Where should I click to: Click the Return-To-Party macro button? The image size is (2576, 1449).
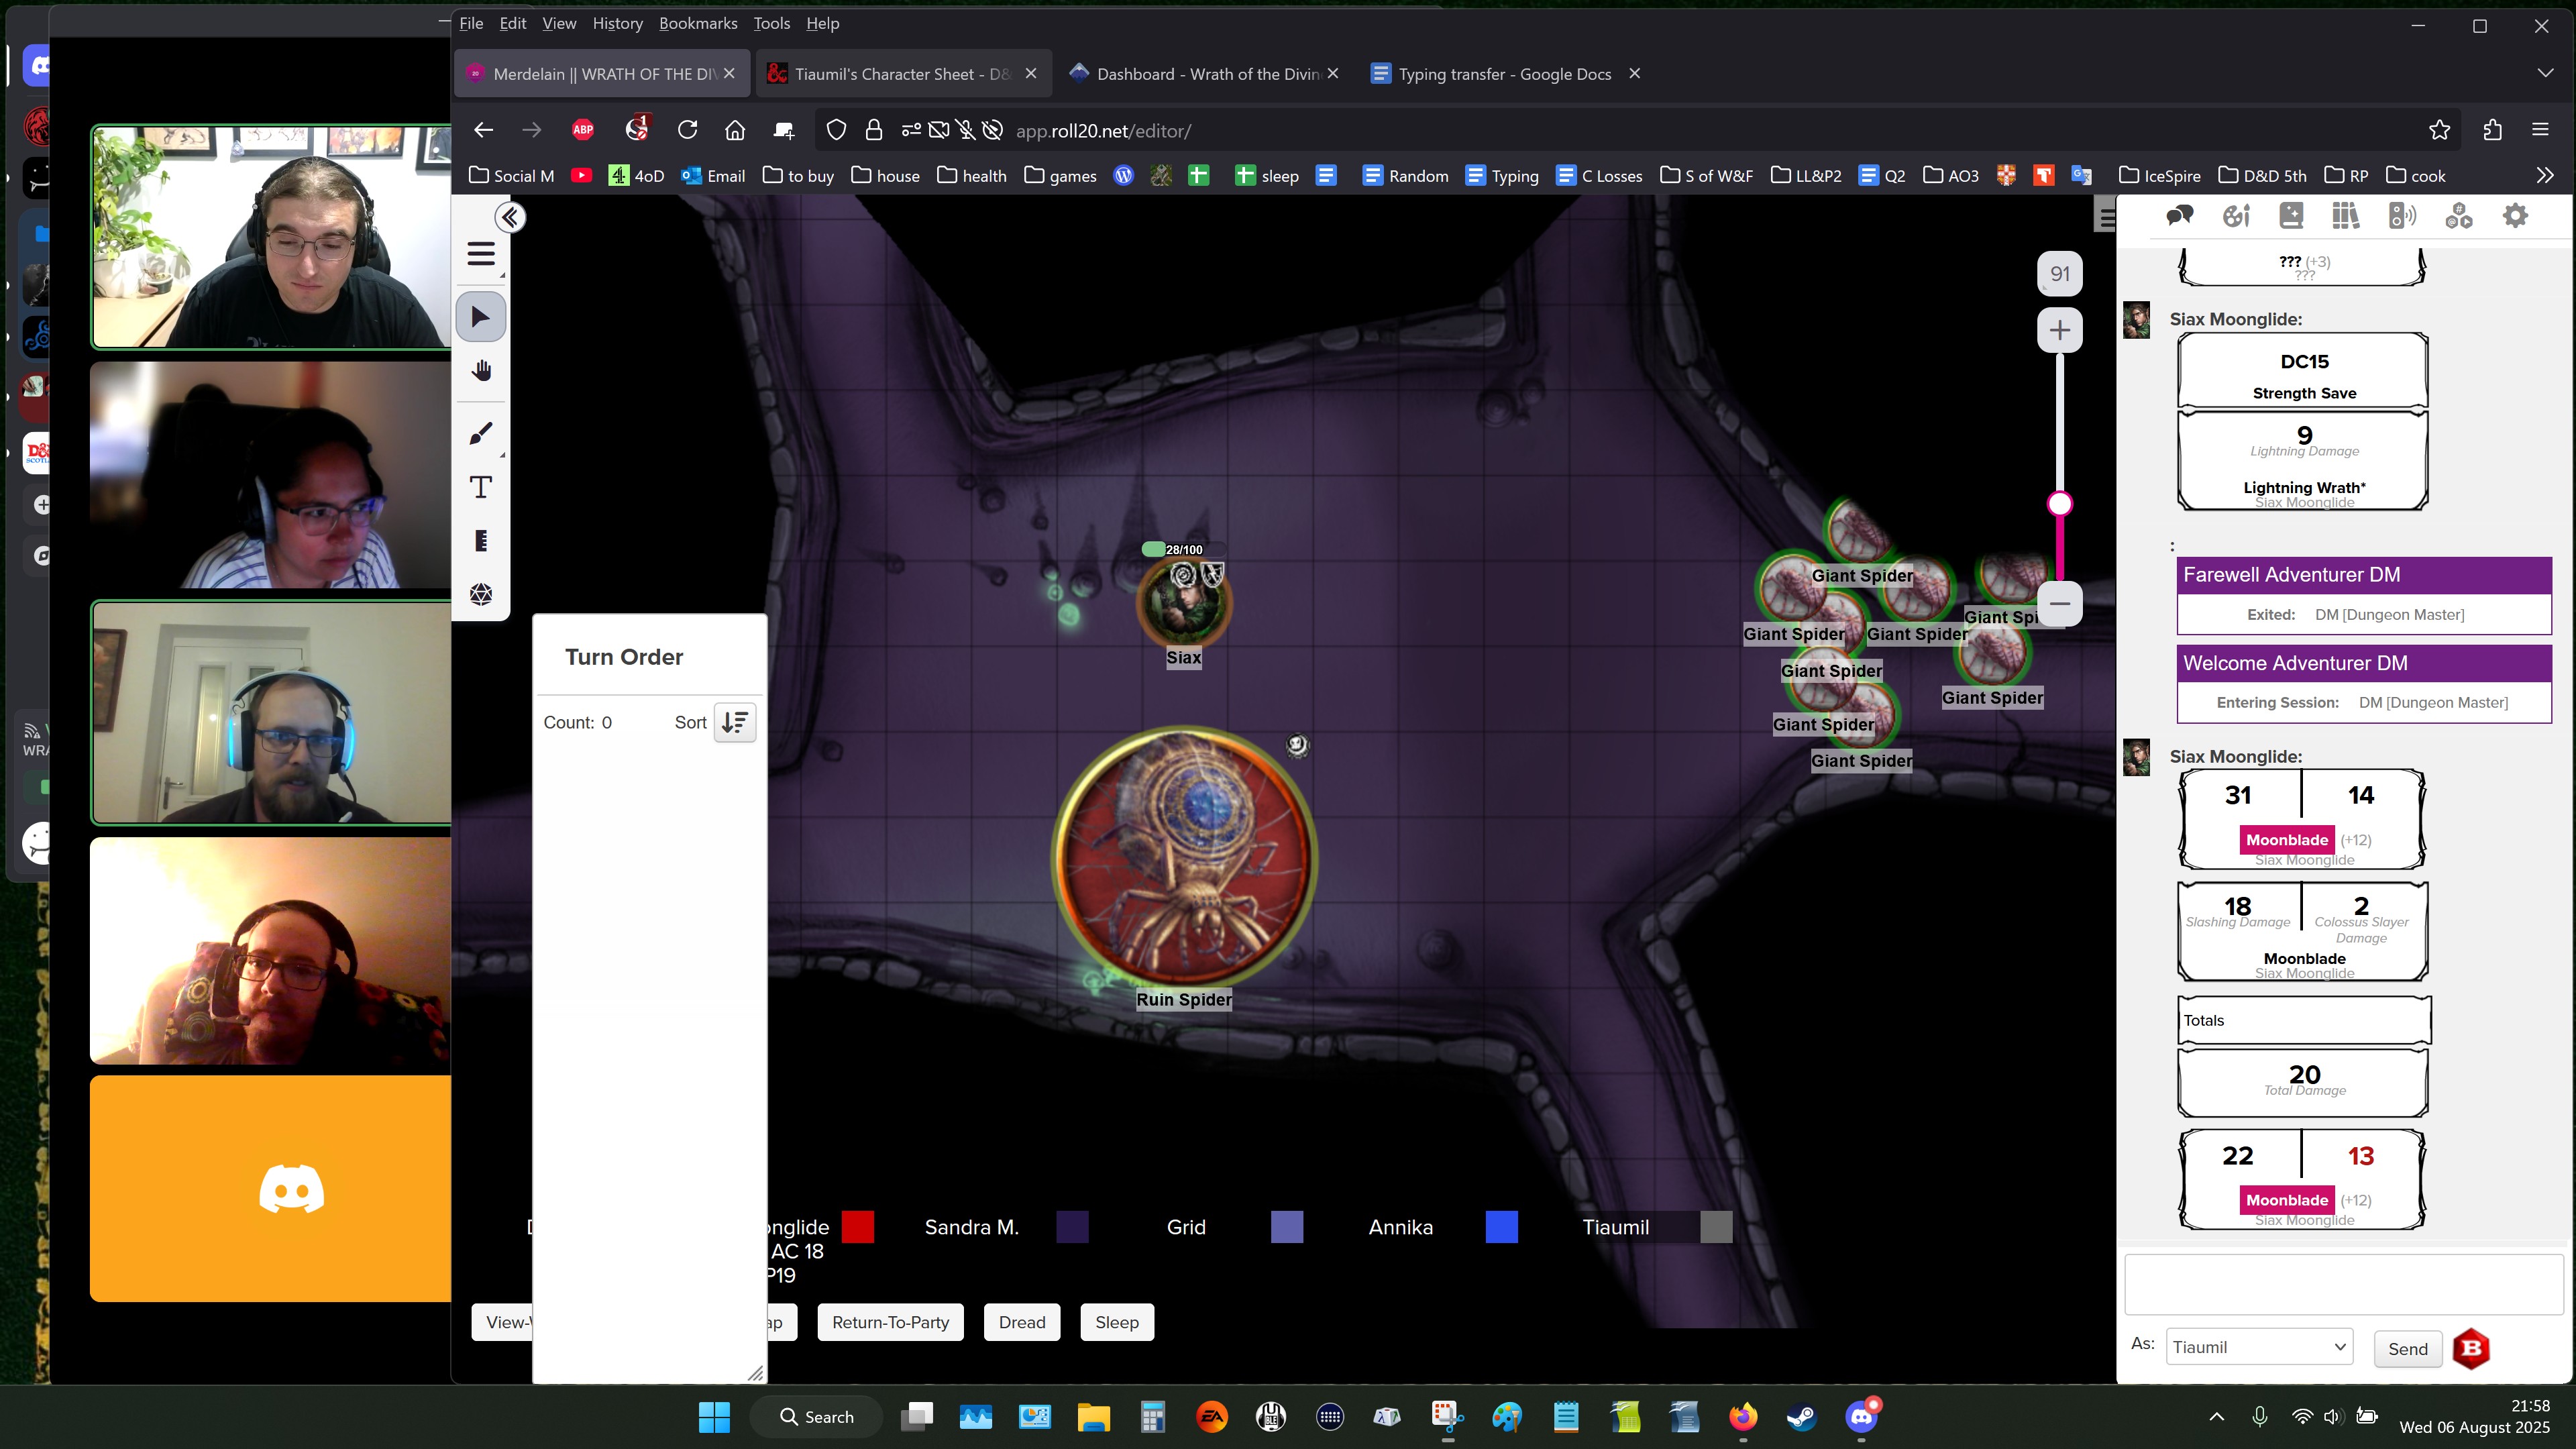pyautogui.click(x=890, y=1322)
